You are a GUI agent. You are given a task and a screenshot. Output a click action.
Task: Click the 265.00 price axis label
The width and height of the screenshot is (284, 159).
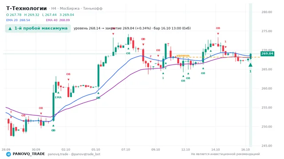click(267, 69)
